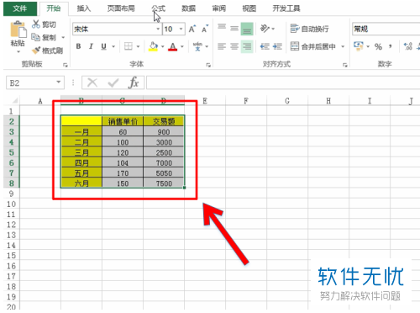Switch to the 数据 (Data) tab
This screenshot has height=313, width=420.
point(188,8)
